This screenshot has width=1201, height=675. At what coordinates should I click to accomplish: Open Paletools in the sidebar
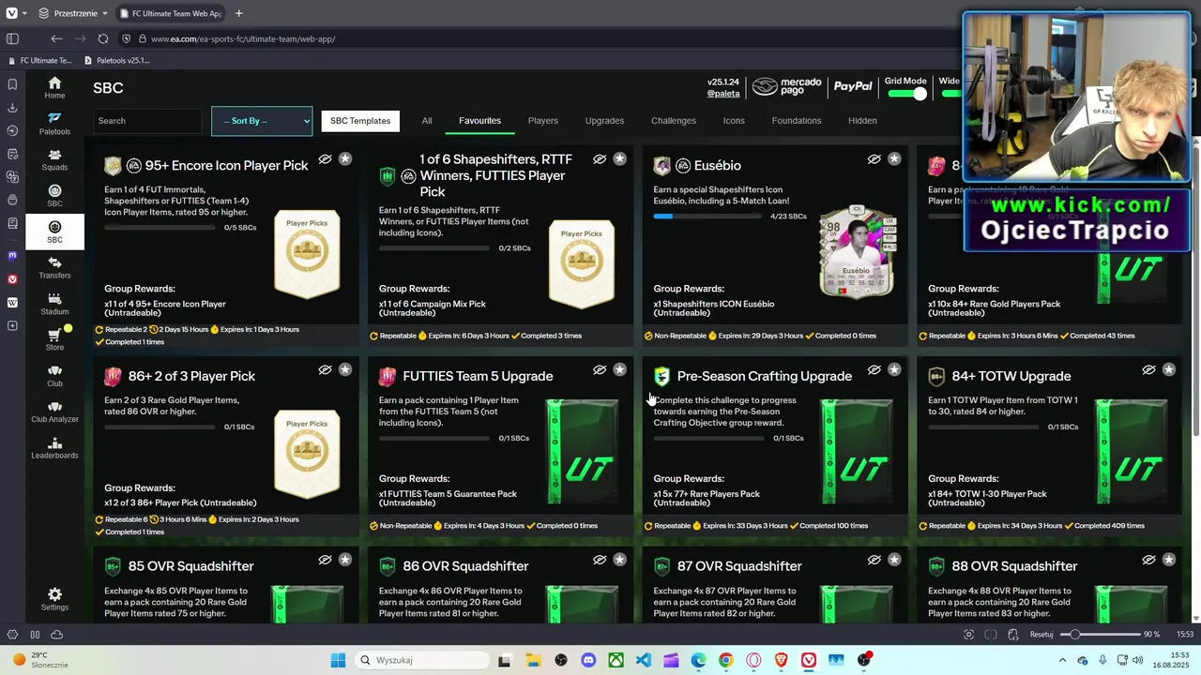coord(54,124)
